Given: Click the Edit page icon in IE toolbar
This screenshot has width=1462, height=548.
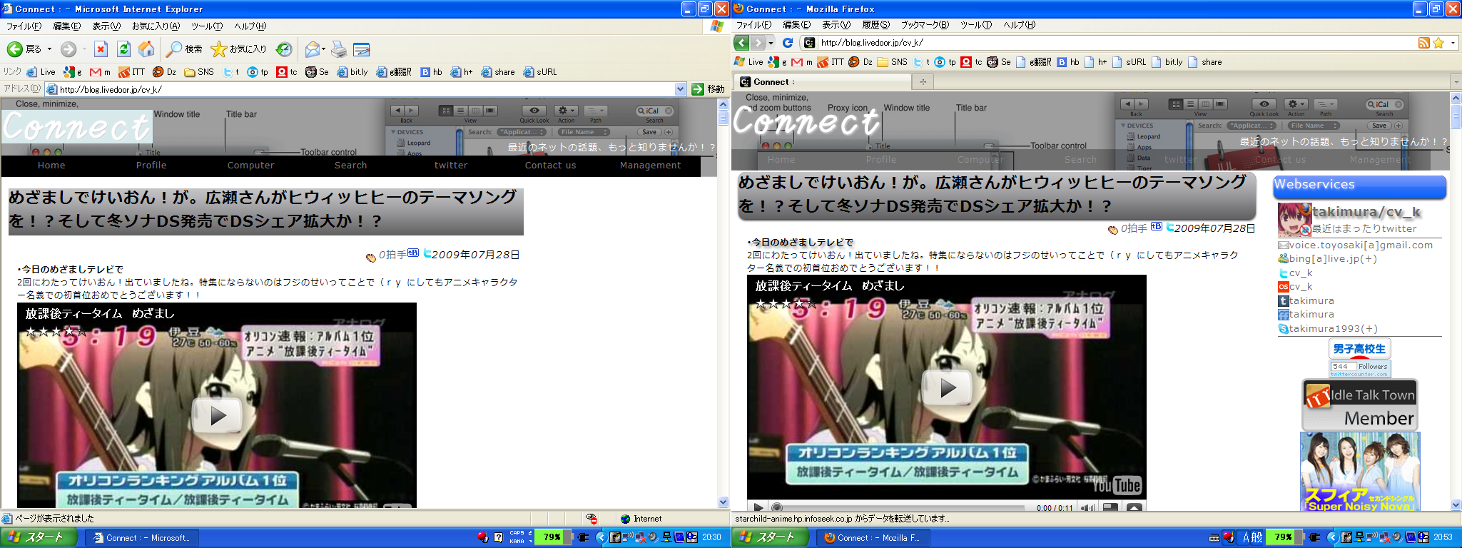Looking at the screenshot, I should pyautogui.click(x=362, y=49).
